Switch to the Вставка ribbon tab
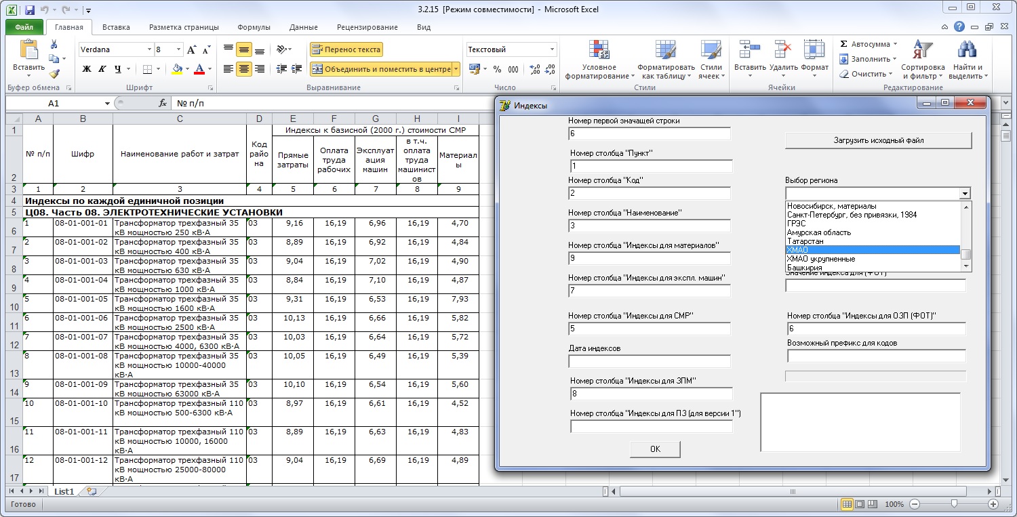 point(116,27)
